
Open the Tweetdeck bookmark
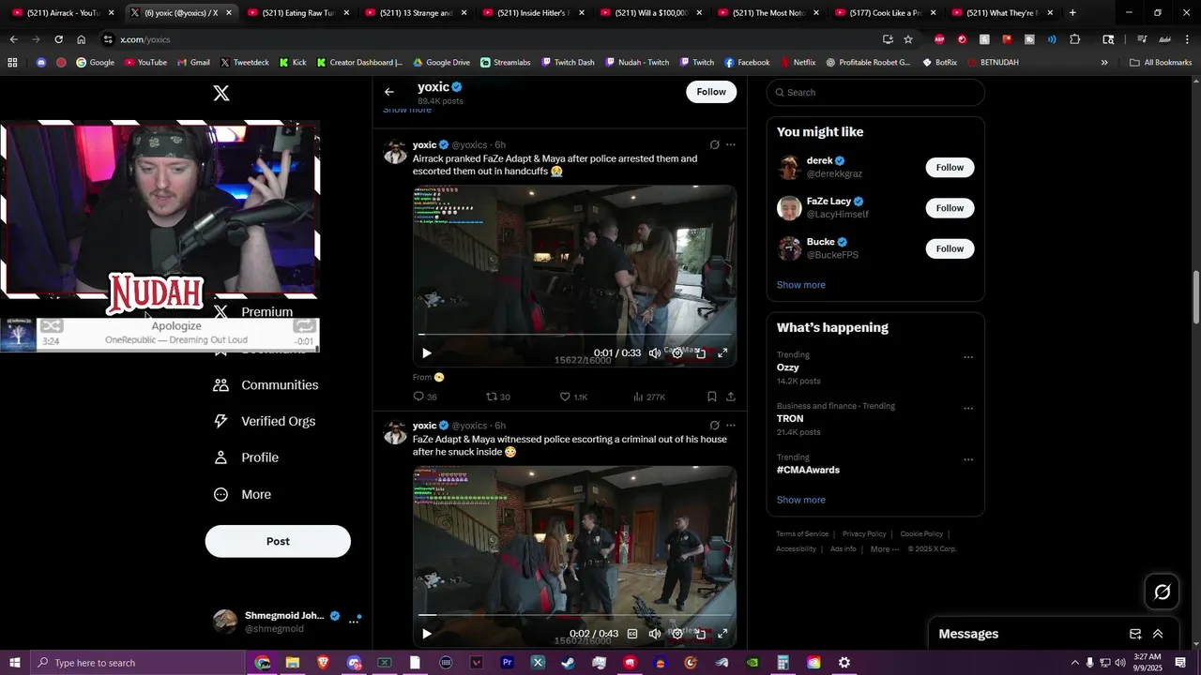click(x=244, y=63)
